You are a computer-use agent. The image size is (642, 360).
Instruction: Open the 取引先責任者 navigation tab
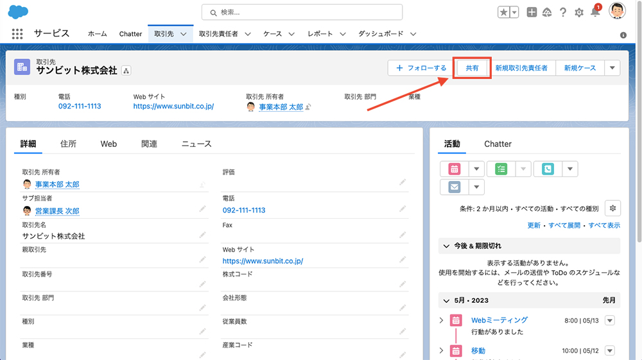tap(218, 34)
